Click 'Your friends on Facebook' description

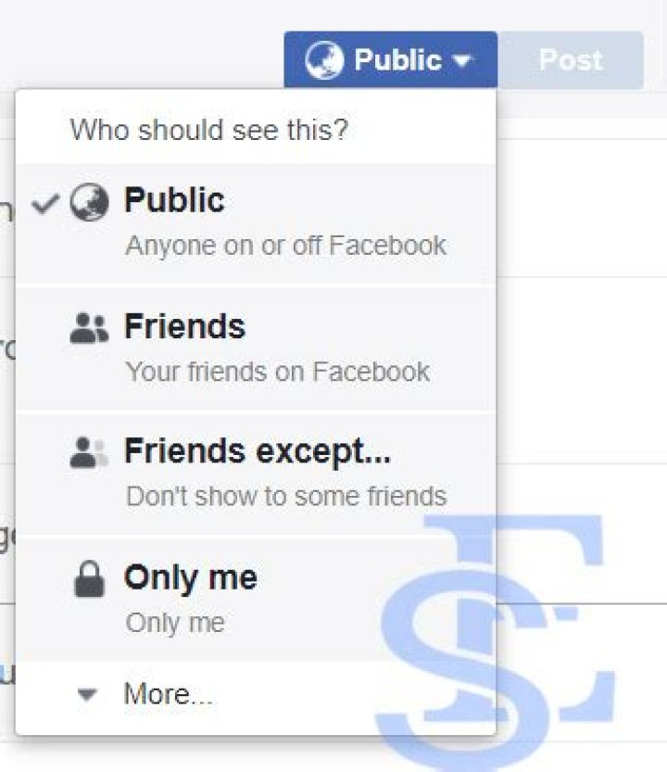pyautogui.click(x=278, y=372)
